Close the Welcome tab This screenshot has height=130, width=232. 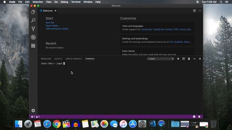click(55, 11)
